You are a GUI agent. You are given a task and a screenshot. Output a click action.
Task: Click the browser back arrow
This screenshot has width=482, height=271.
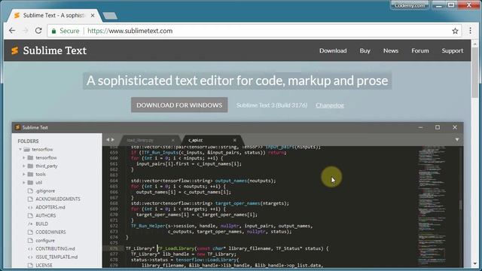point(12,31)
